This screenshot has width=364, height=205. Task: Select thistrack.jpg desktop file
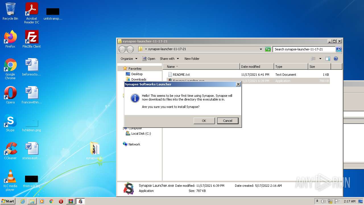[x=32, y=181]
